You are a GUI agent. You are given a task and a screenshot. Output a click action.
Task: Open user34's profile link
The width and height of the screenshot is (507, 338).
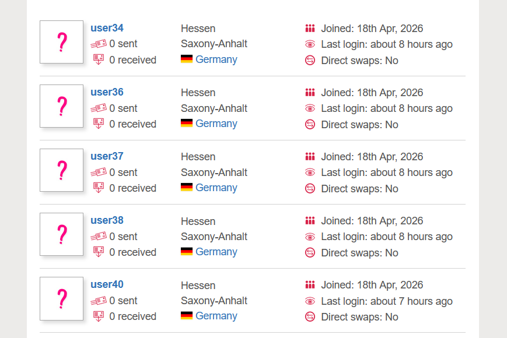click(x=107, y=28)
